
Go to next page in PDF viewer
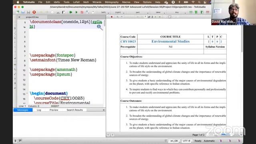156,17
